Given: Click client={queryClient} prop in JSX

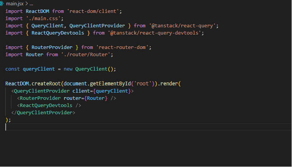Looking at the screenshot, I should 102,91.
